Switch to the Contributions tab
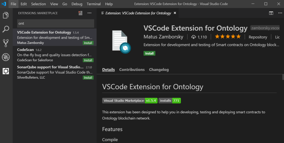The height and width of the screenshot is (143, 284). [x=132, y=70]
